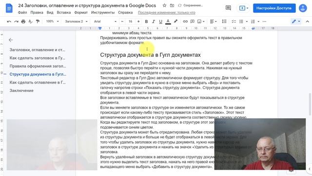Go to outline item Заголовки, оглавление и ст...
Viewport: 312px width, 176px height.
point(38,50)
